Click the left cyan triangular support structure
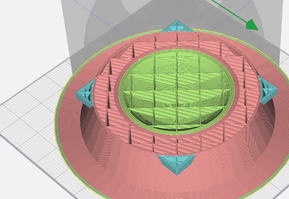This screenshot has height=199, width=289. 86,94
